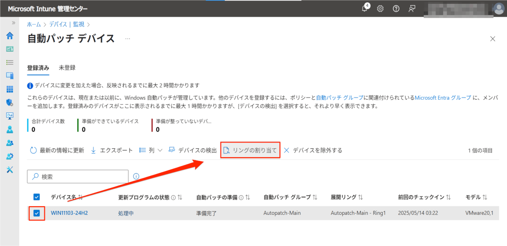Toggle the select-all checkbox in the table header

click(37, 197)
